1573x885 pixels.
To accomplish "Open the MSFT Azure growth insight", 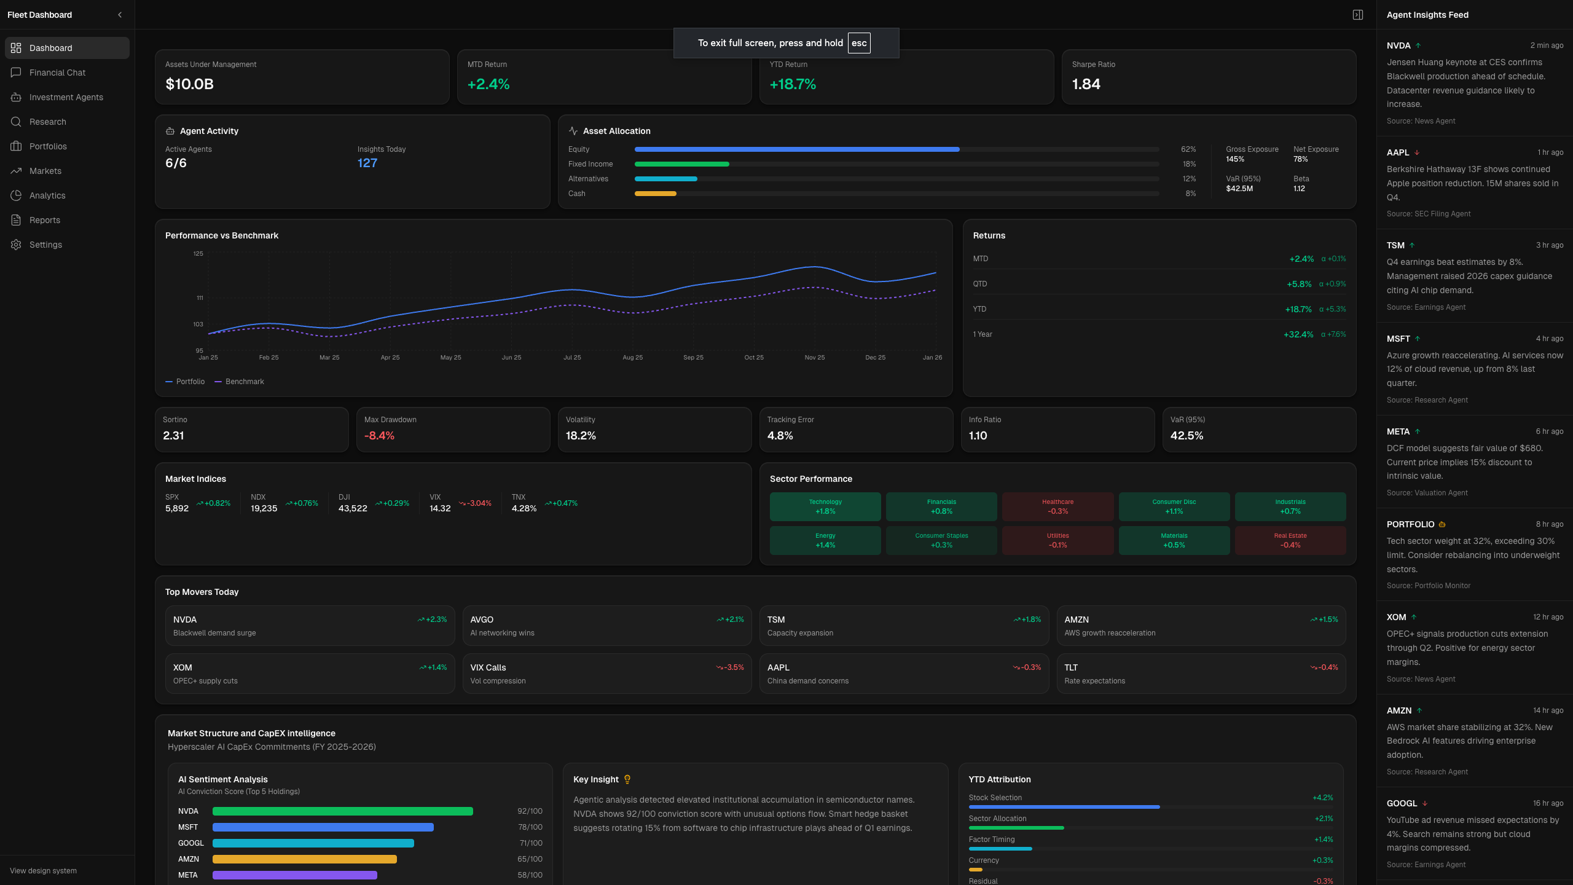I will (1475, 369).
